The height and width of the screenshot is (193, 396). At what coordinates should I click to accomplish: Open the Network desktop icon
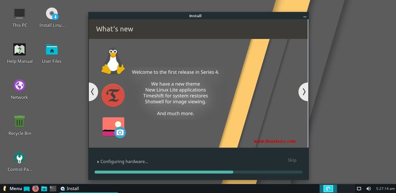click(19, 85)
